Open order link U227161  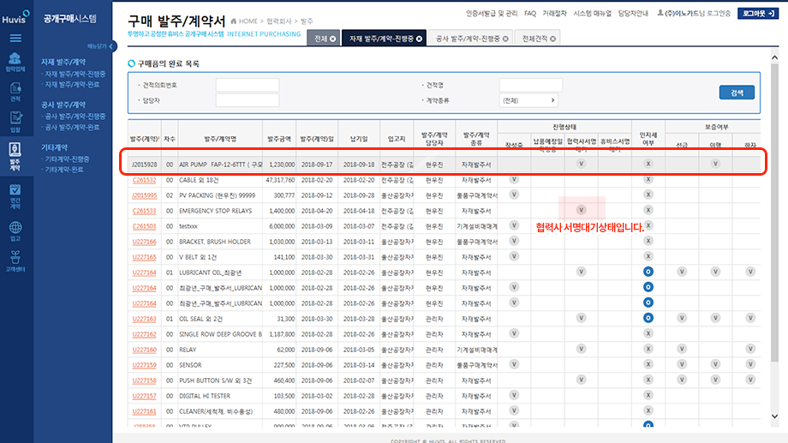(144, 411)
